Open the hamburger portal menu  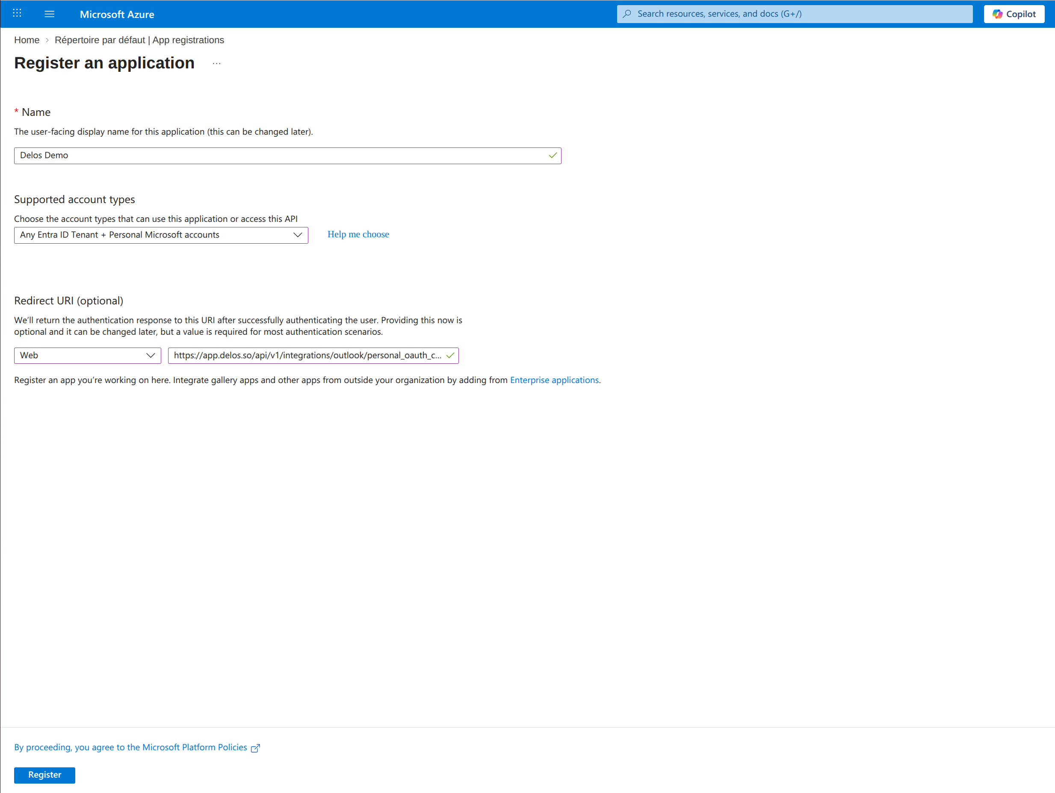50,14
